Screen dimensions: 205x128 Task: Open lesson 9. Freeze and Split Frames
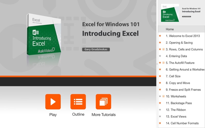click(x=183, y=90)
